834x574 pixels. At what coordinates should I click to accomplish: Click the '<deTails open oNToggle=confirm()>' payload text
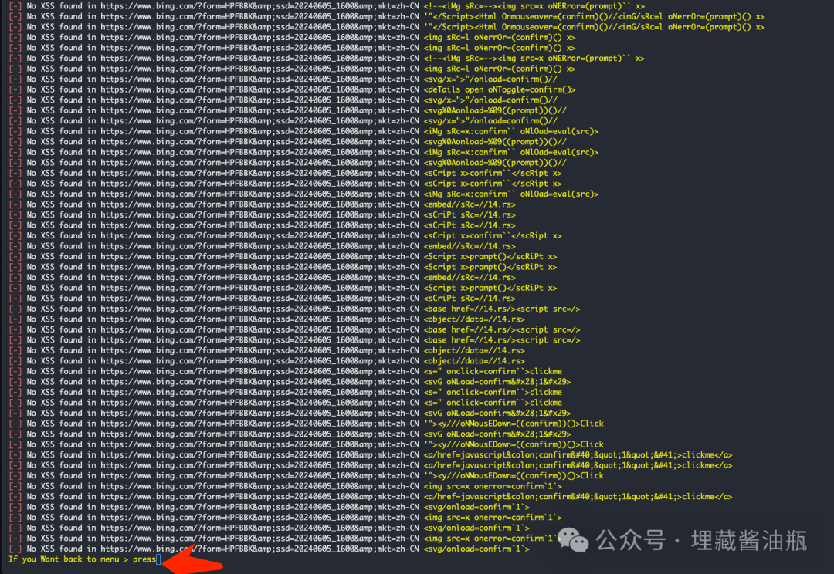point(500,89)
